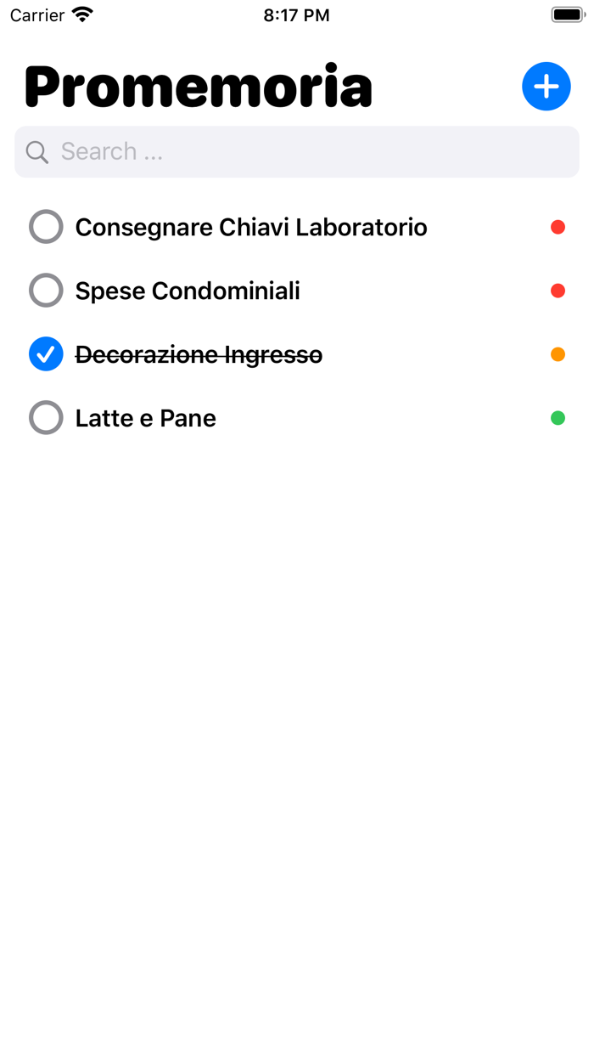The height and width of the screenshot is (1057, 594).
Task: Click the green priority dot next to Latte e Pane
Action: [x=558, y=417]
